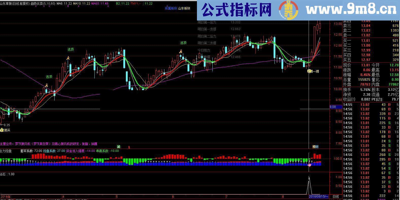Click the 榜财 marker under the cursor line

point(315,147)
